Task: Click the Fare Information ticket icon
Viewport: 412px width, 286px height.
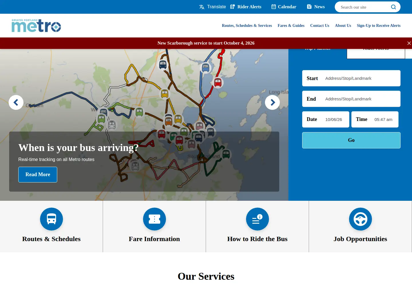Action: tap(154, 219)
